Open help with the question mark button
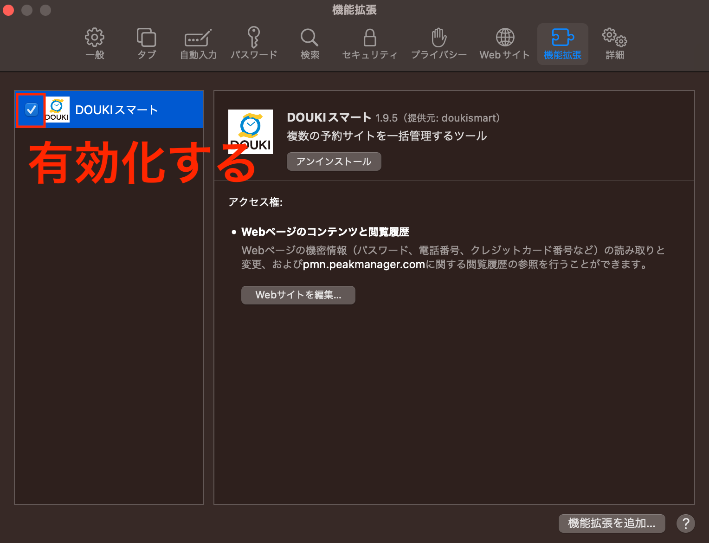The height and width of the screenshot is (543, 709). (x=686, y=524)
